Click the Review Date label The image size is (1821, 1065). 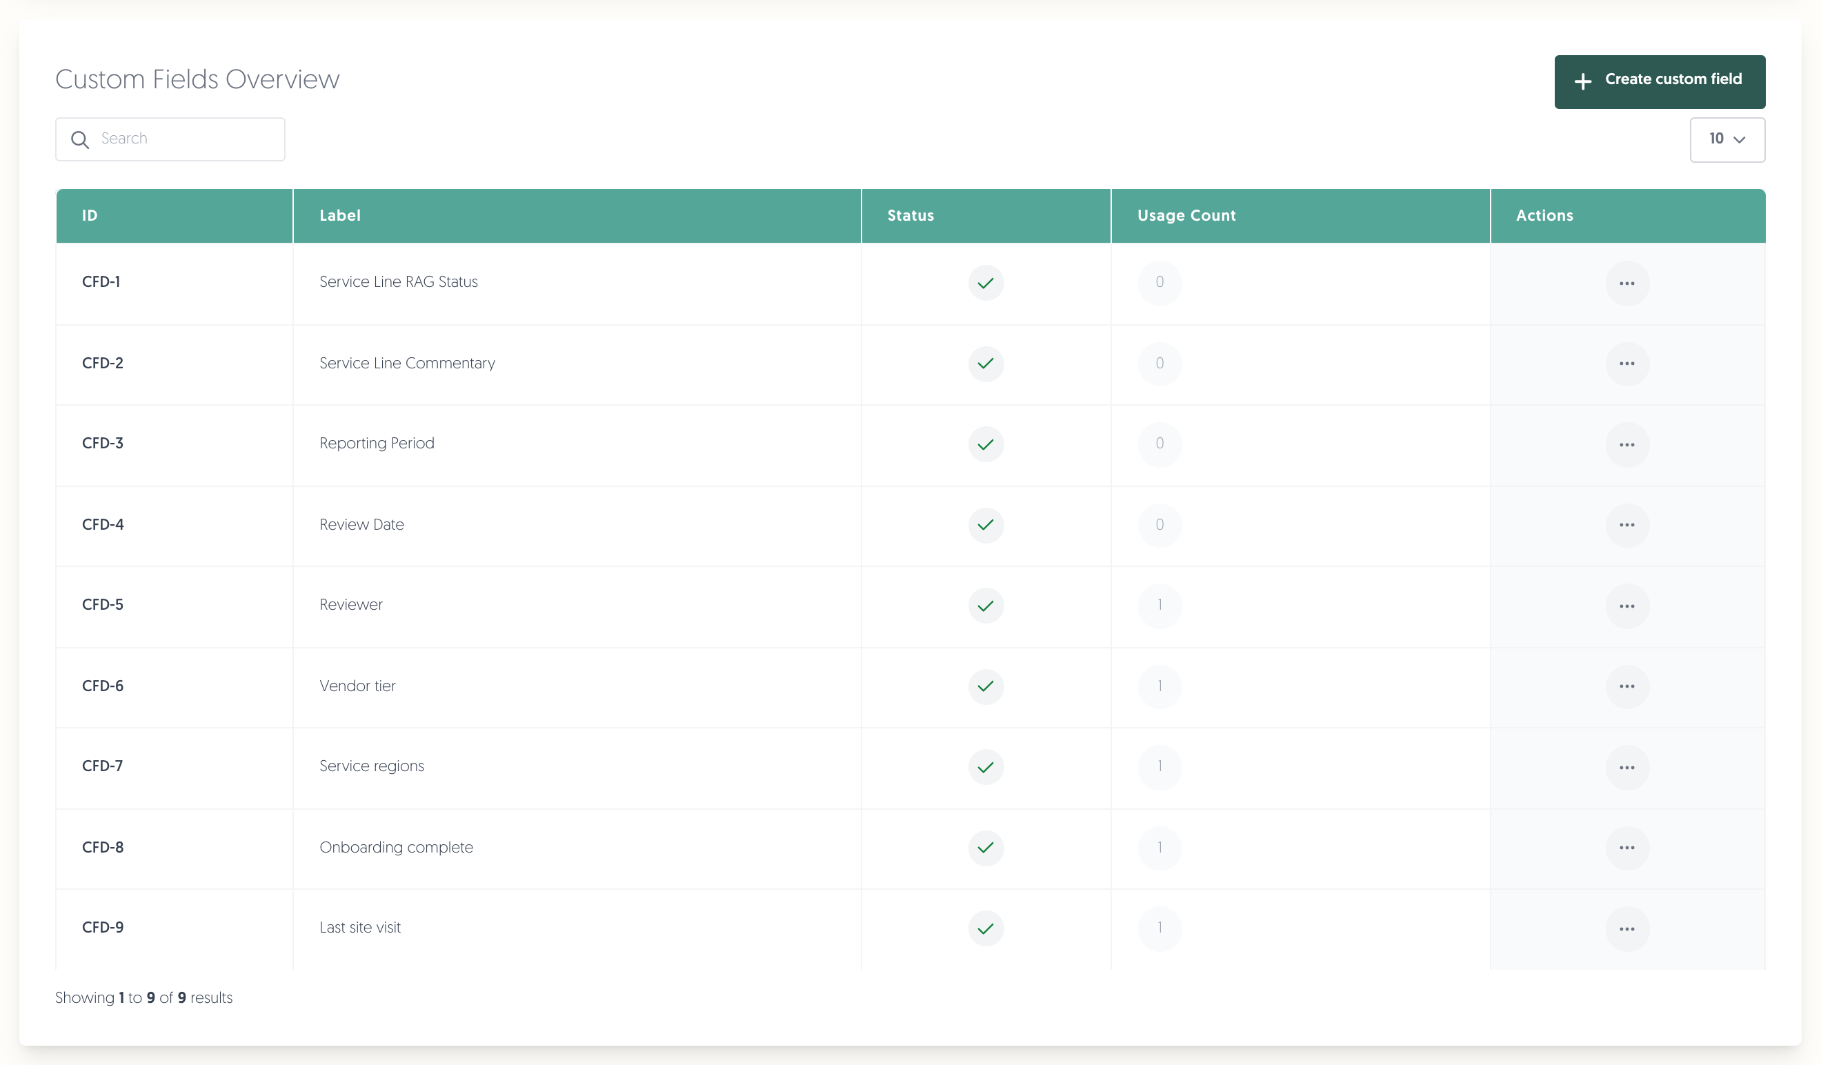point(361,524)
